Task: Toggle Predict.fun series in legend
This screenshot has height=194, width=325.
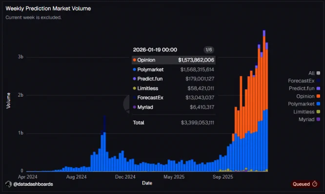Action: pyautogui.click(x=305, y=88)
